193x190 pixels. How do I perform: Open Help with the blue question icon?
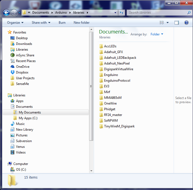pos(186,23)
